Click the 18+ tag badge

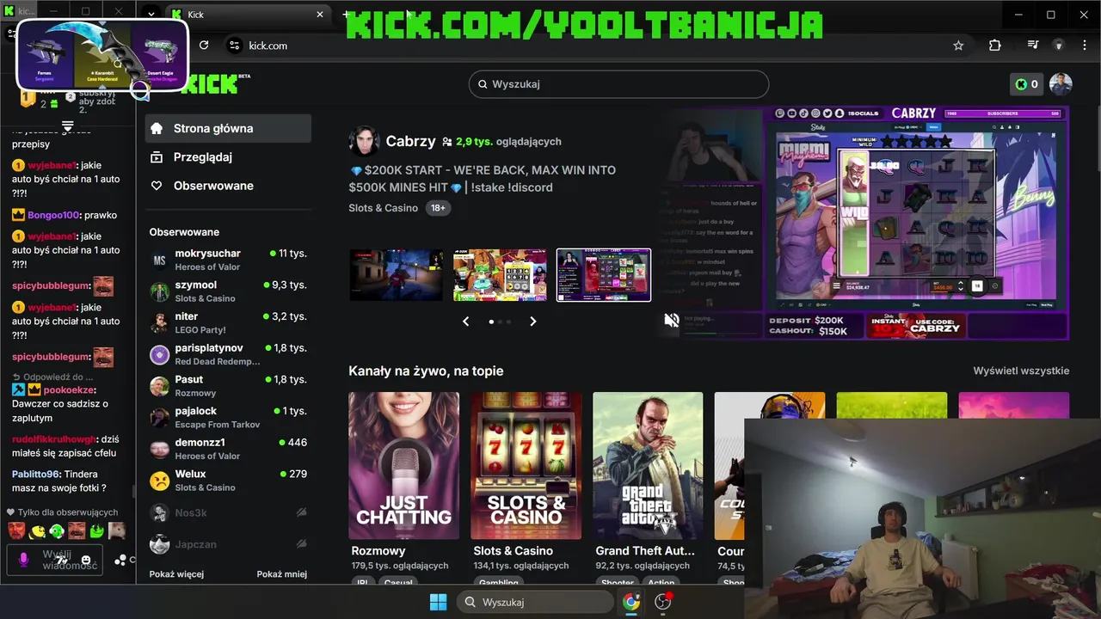[x=438, y=208]
